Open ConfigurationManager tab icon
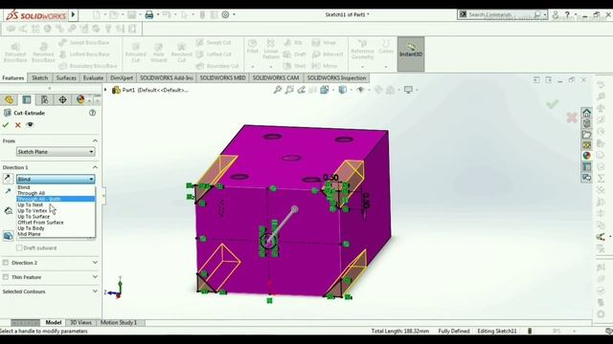This screenshot has height=344, width=613. pos(45,99)
